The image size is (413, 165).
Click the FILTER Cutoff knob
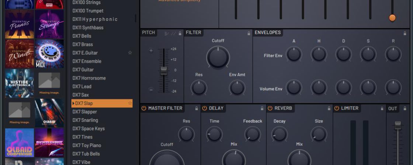pos(218,57)
